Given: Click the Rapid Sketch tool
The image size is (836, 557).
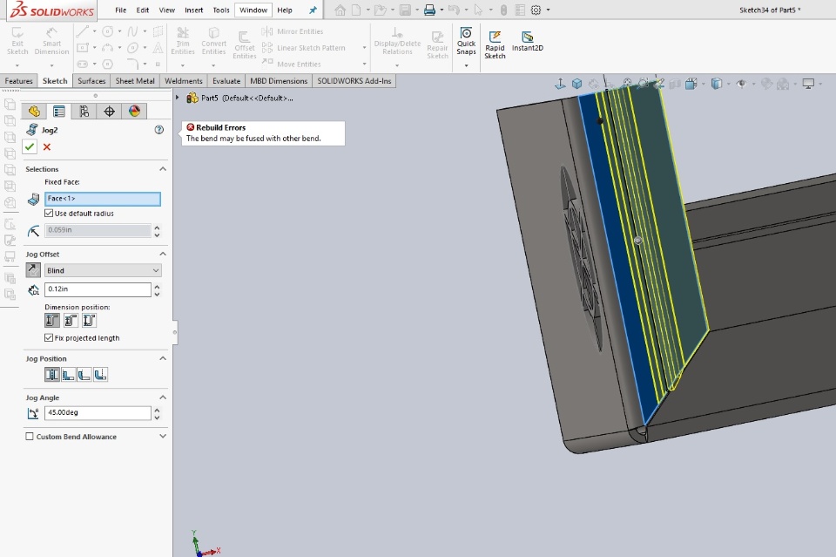Looking at the screenshot, I should click(495, 44).
